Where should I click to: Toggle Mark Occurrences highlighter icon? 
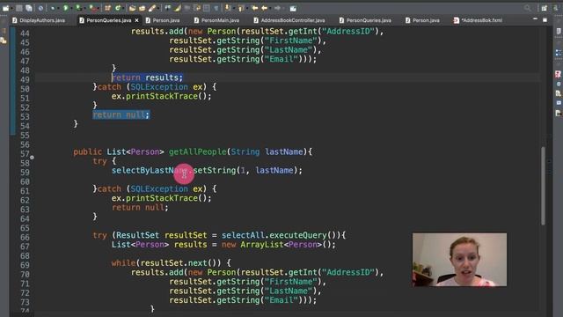(x=178, y=8)
